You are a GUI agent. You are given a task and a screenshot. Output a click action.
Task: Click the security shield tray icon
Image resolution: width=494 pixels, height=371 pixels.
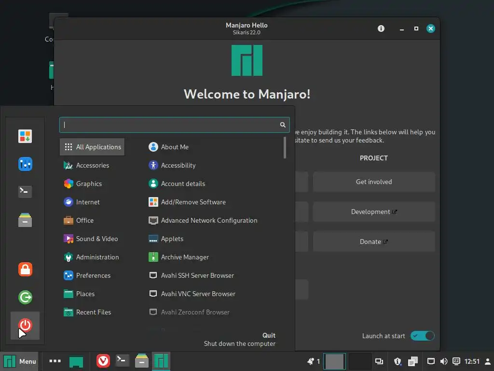398,361
